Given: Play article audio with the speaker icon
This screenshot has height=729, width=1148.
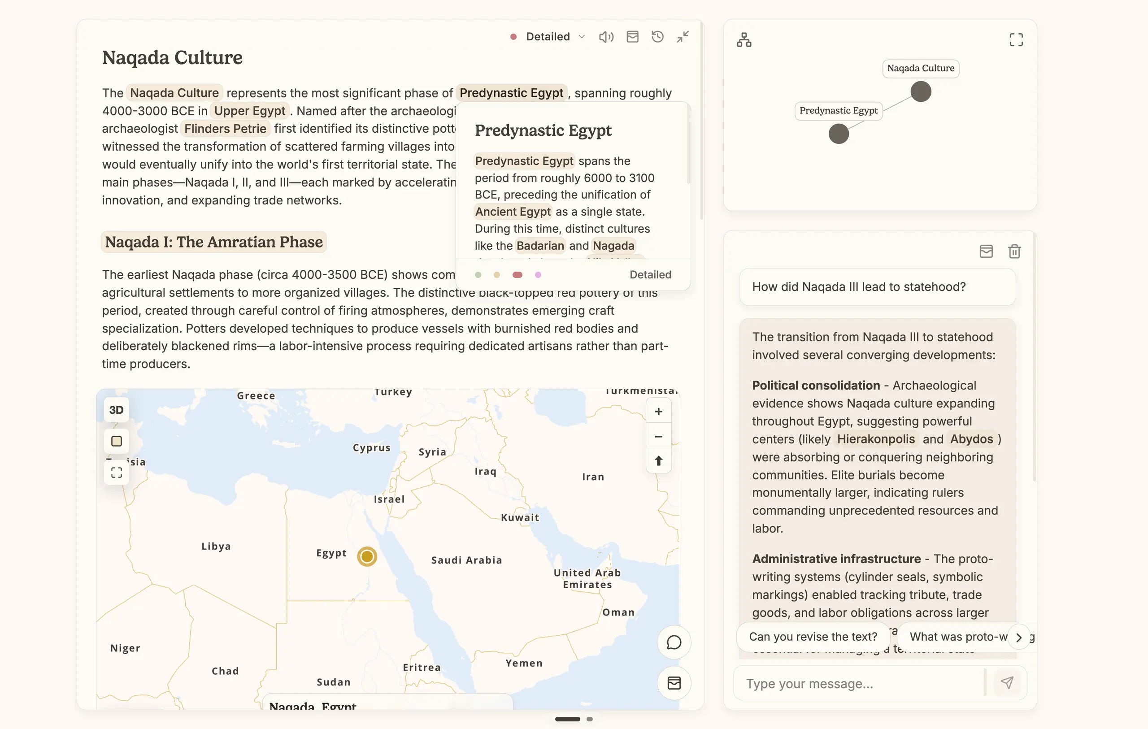Looking at the screenshot, I should click(606, 37).
